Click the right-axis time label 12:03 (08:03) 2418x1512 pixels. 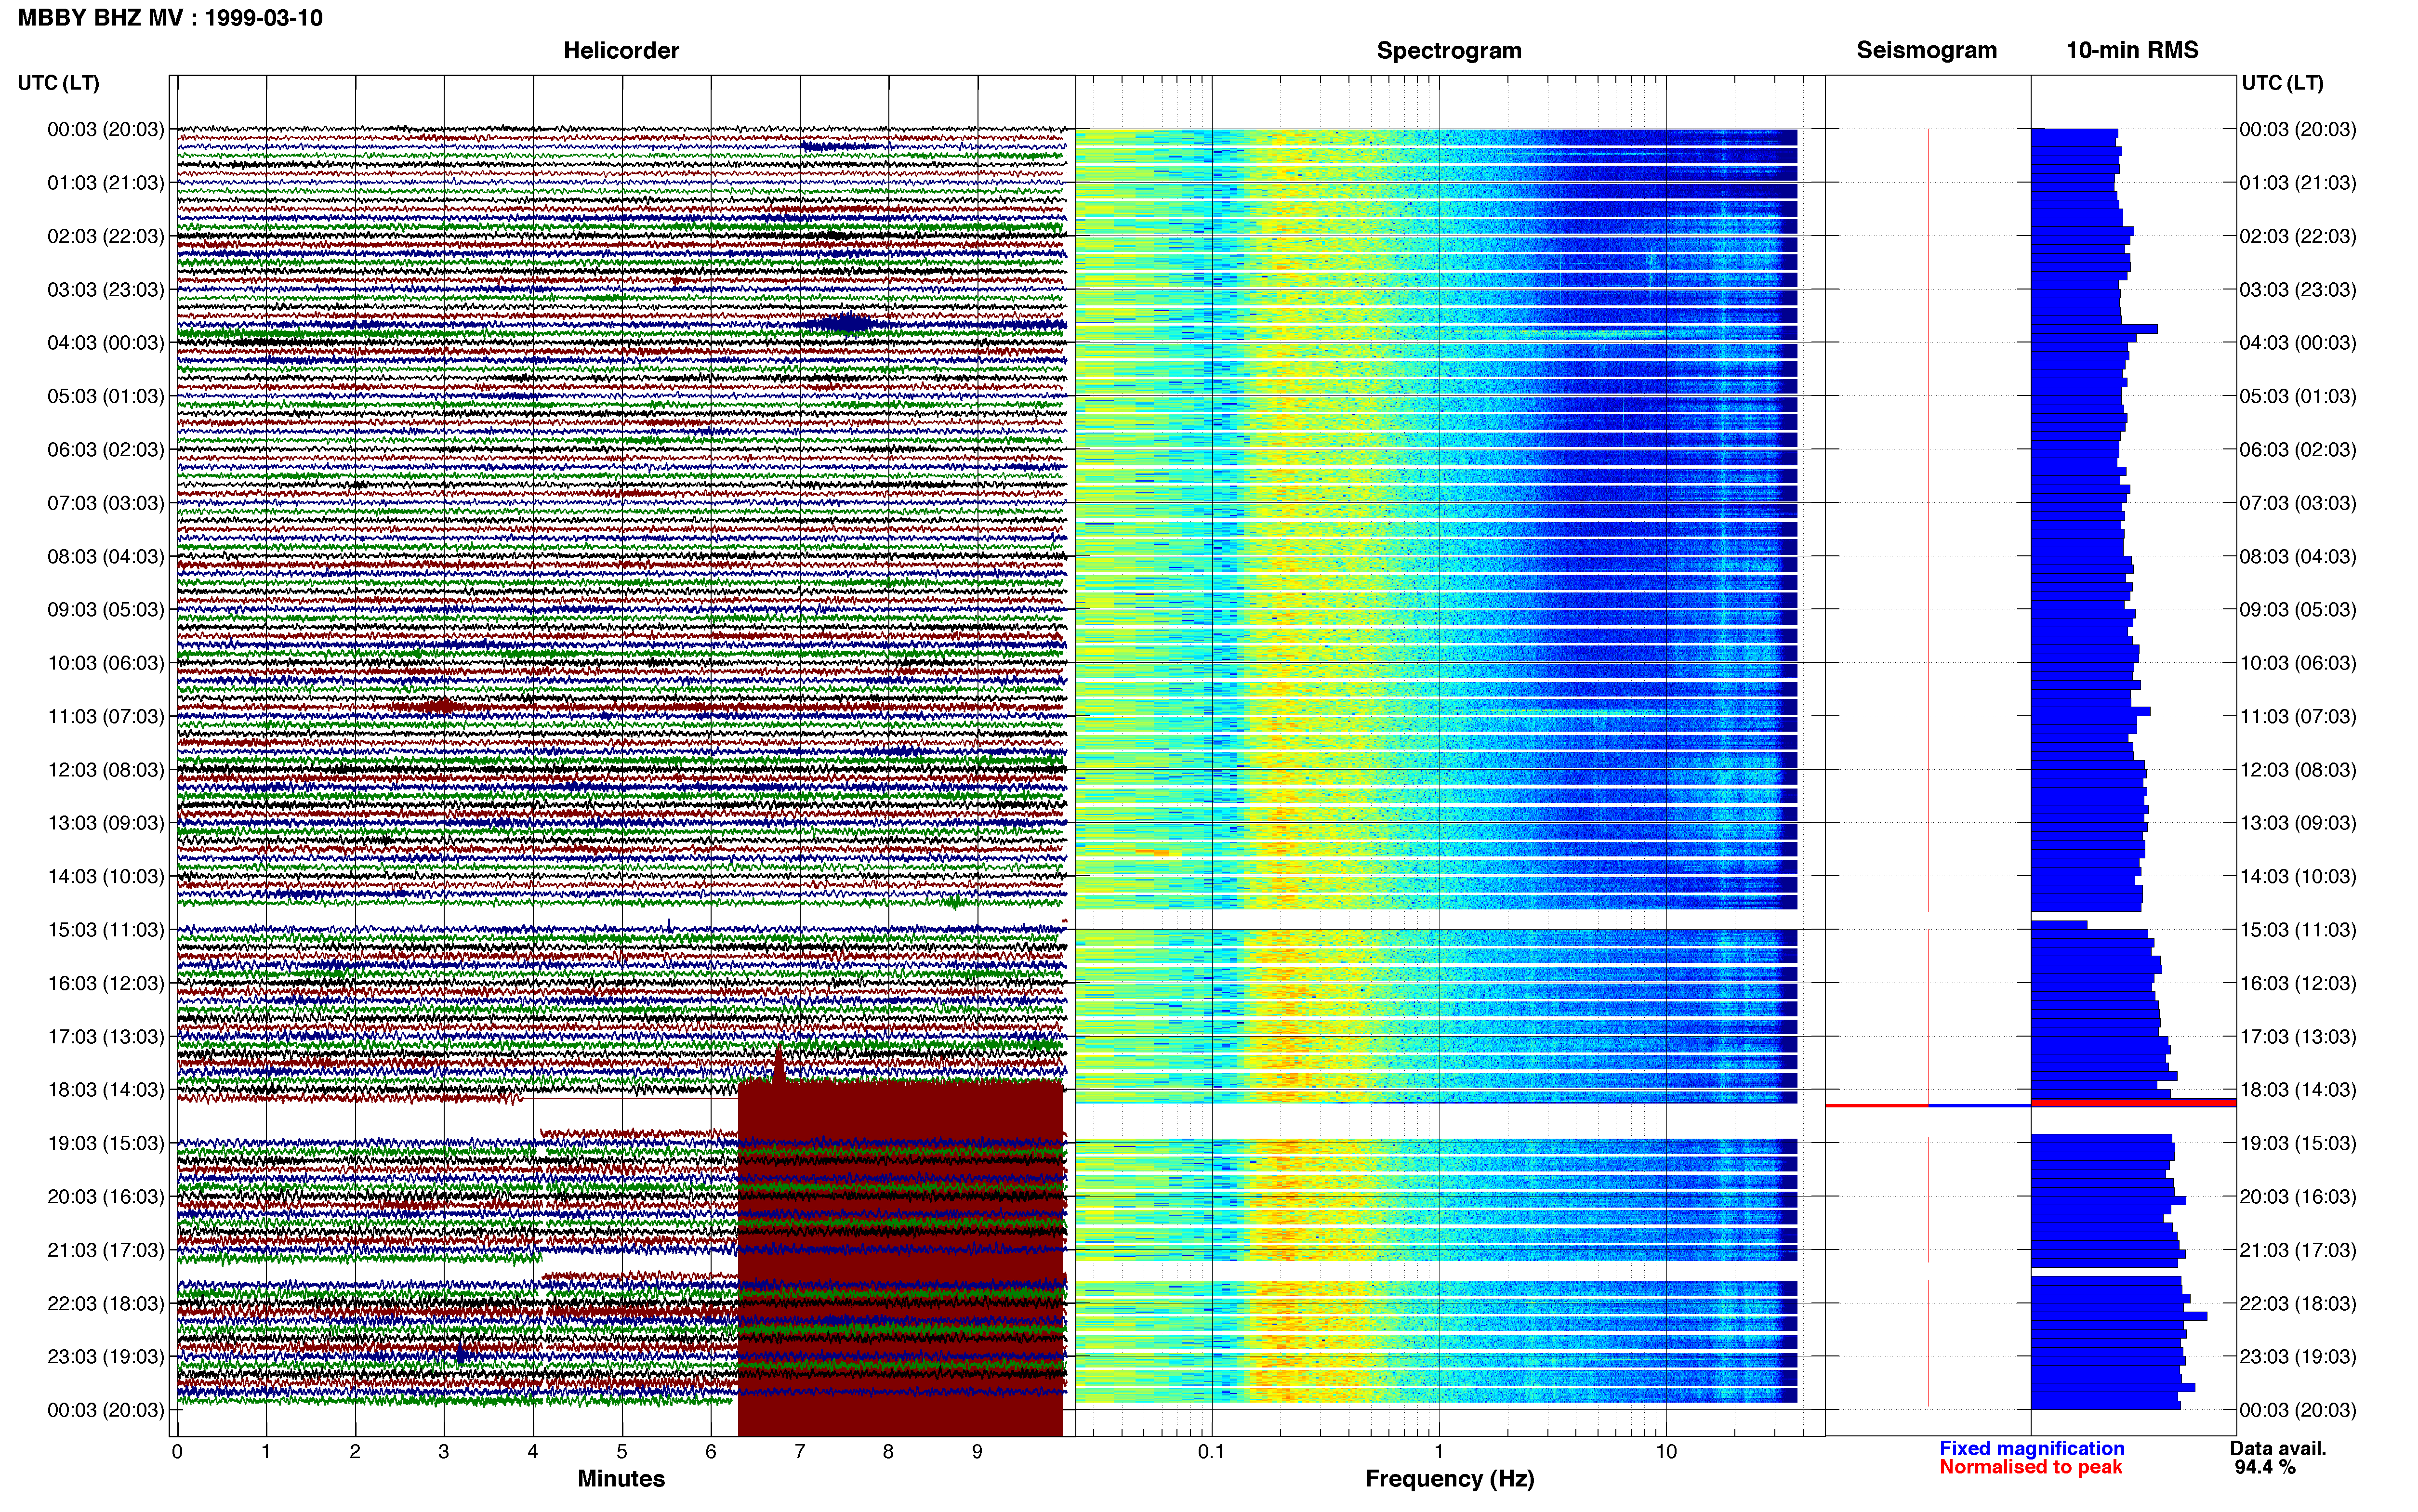point(2298,770)
